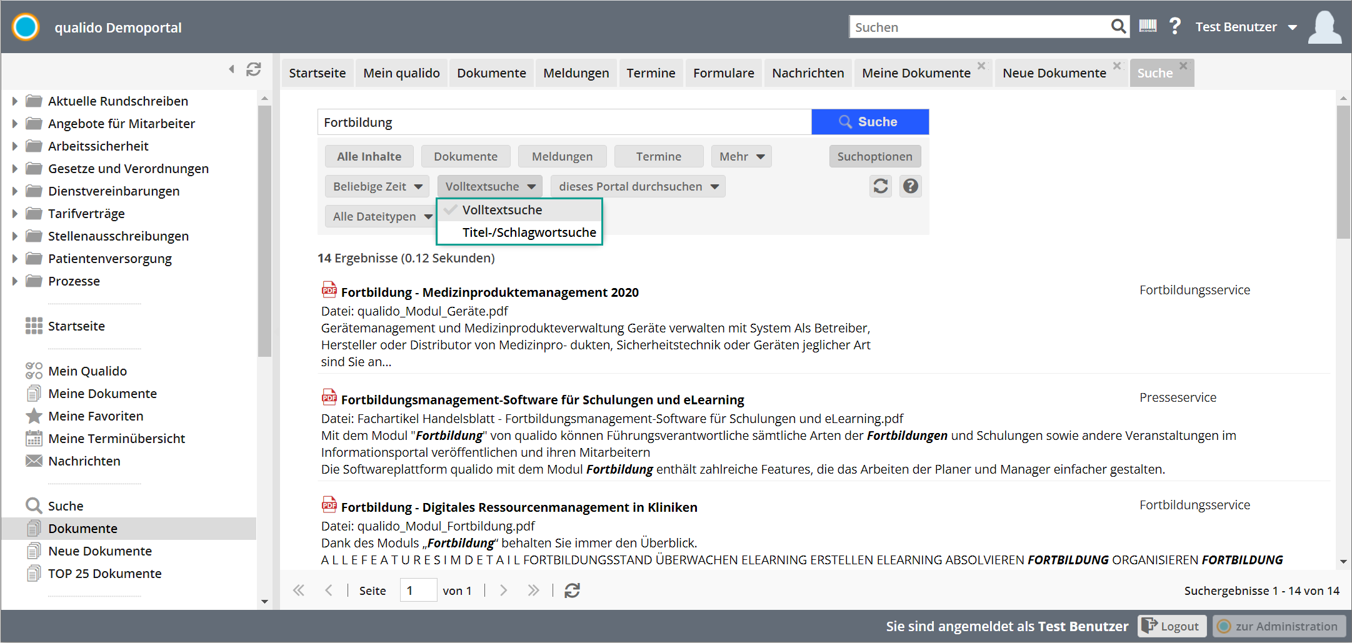Click the magnifier icon in top search
The width and height of the screenshot is (1352, 643).
[1118, 26]
